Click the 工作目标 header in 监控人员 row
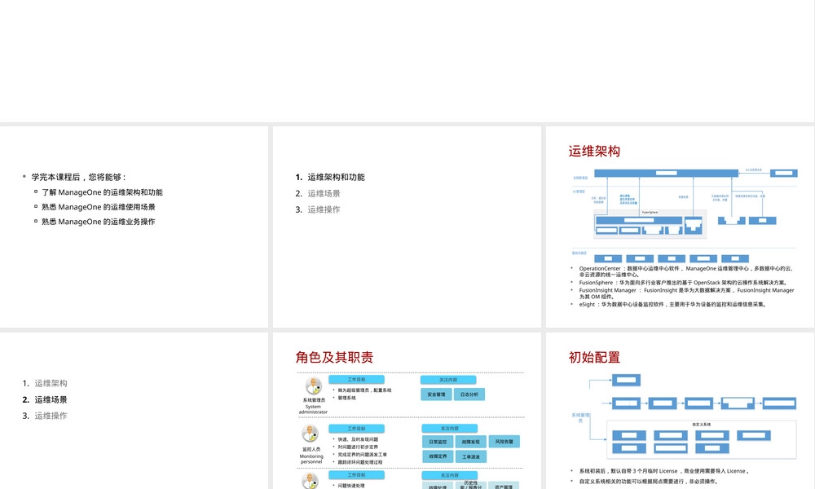This screenshot has height=489, width=815. [357, 429]
